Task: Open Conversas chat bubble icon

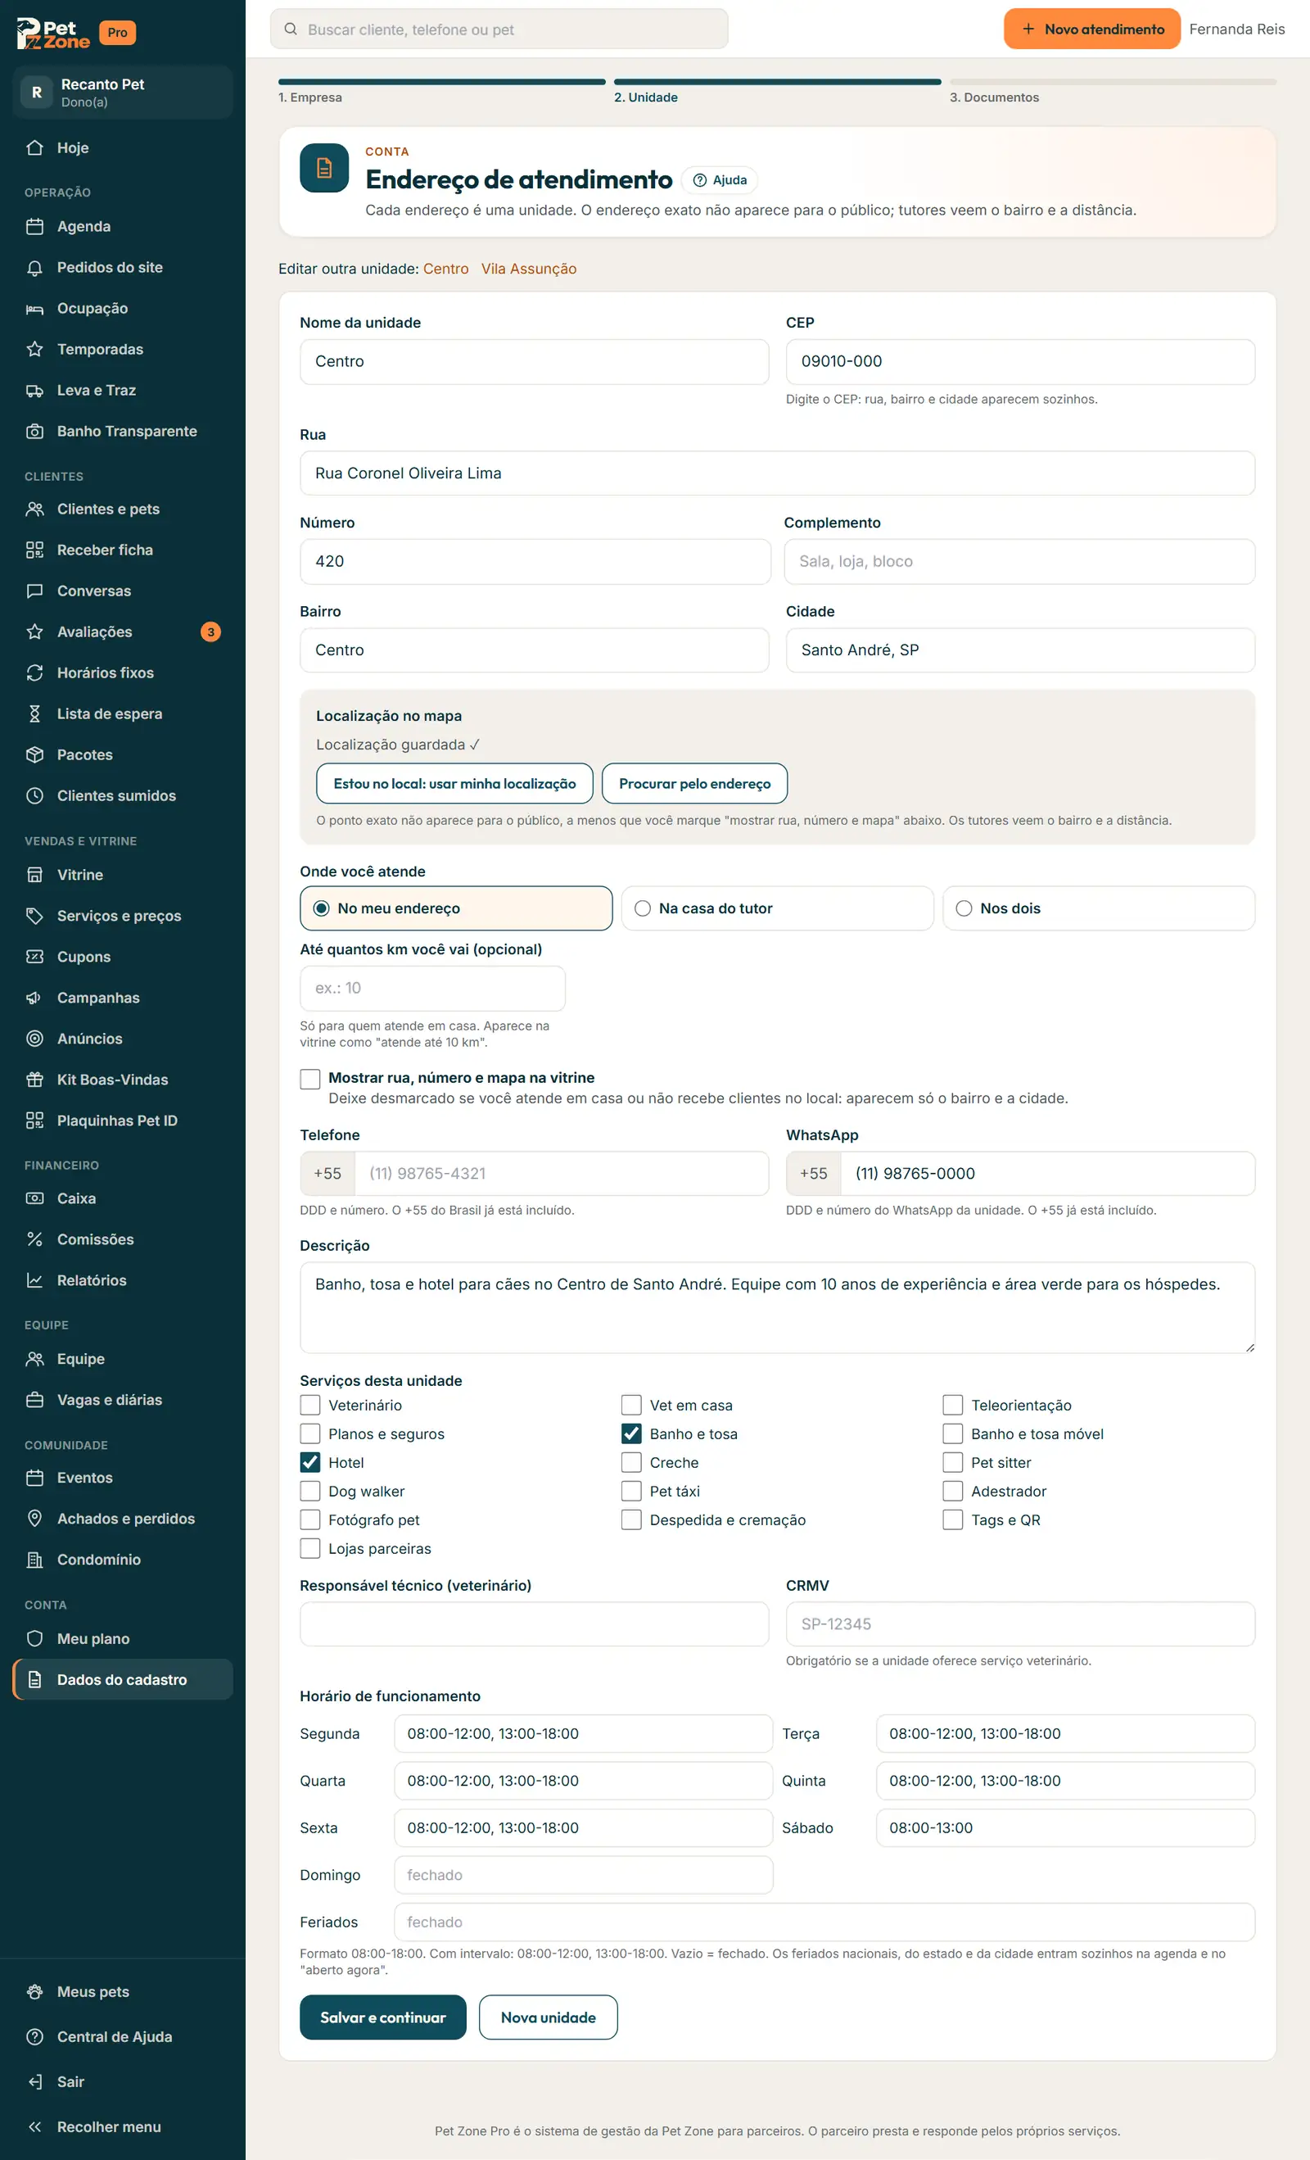Action: point(35,591)
